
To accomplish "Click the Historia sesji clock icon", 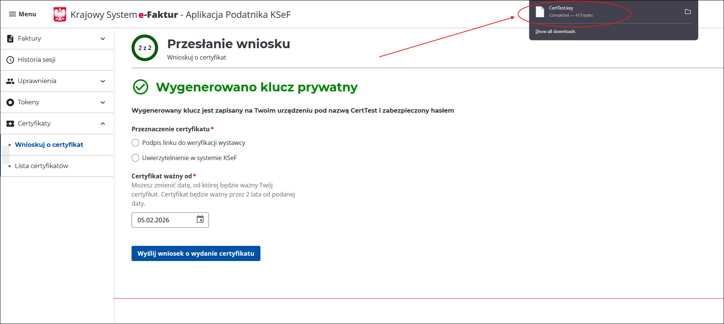I will [x=10, y=60].
